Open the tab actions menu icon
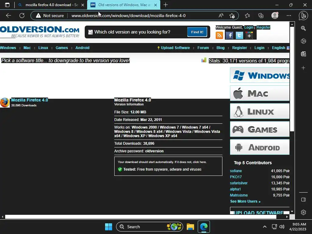The height and width of the screenshot is (234, 312). (x=7, y=5)
